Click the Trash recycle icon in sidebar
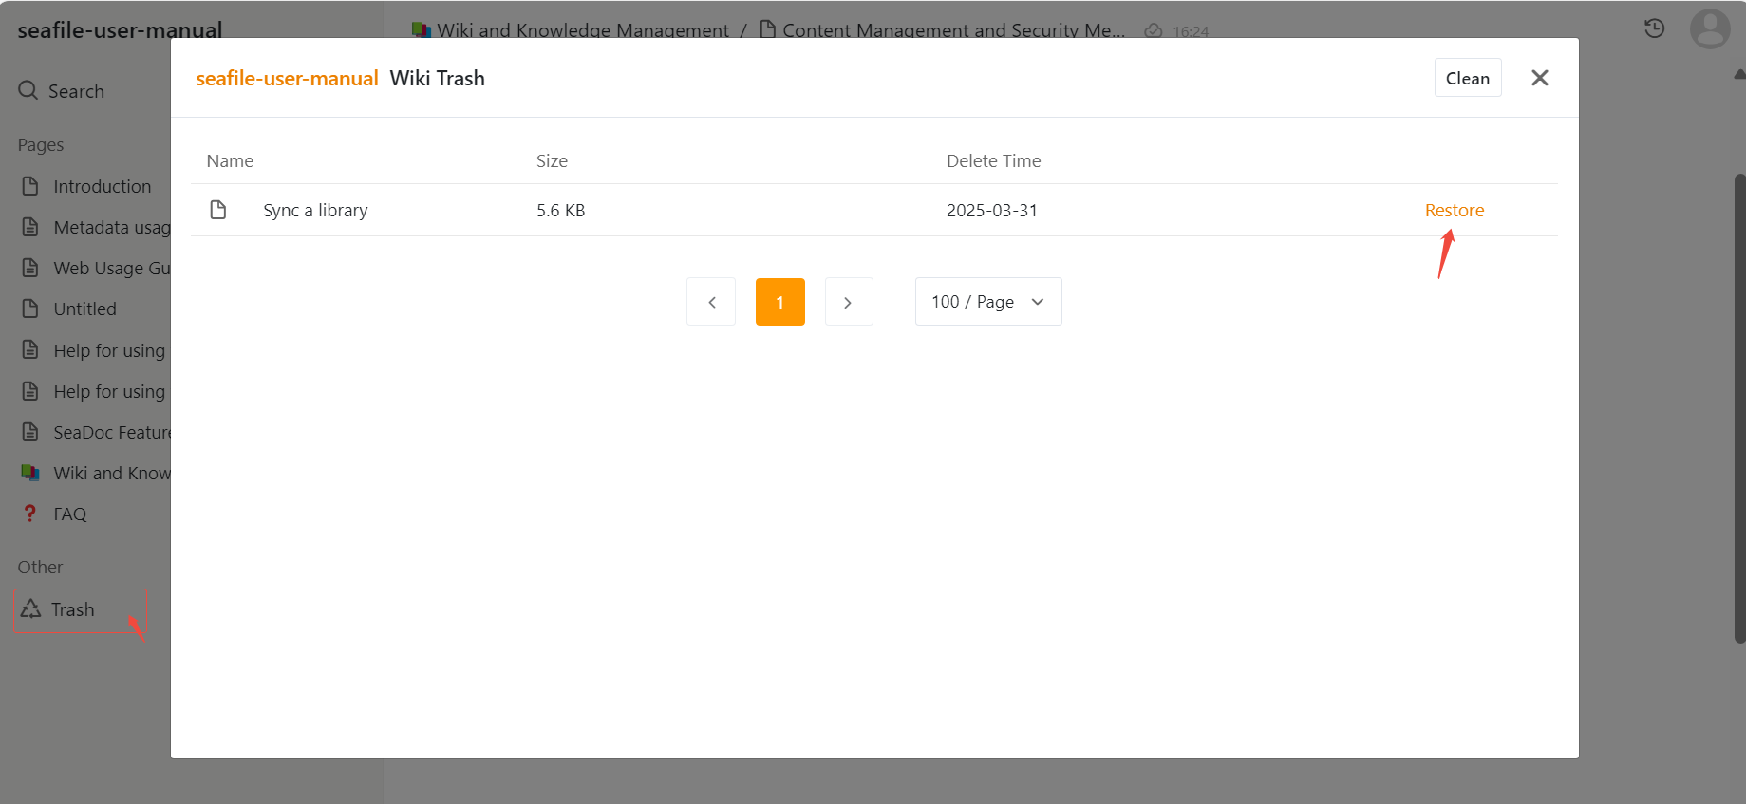The image size is (1746, 804). (31, 609)
